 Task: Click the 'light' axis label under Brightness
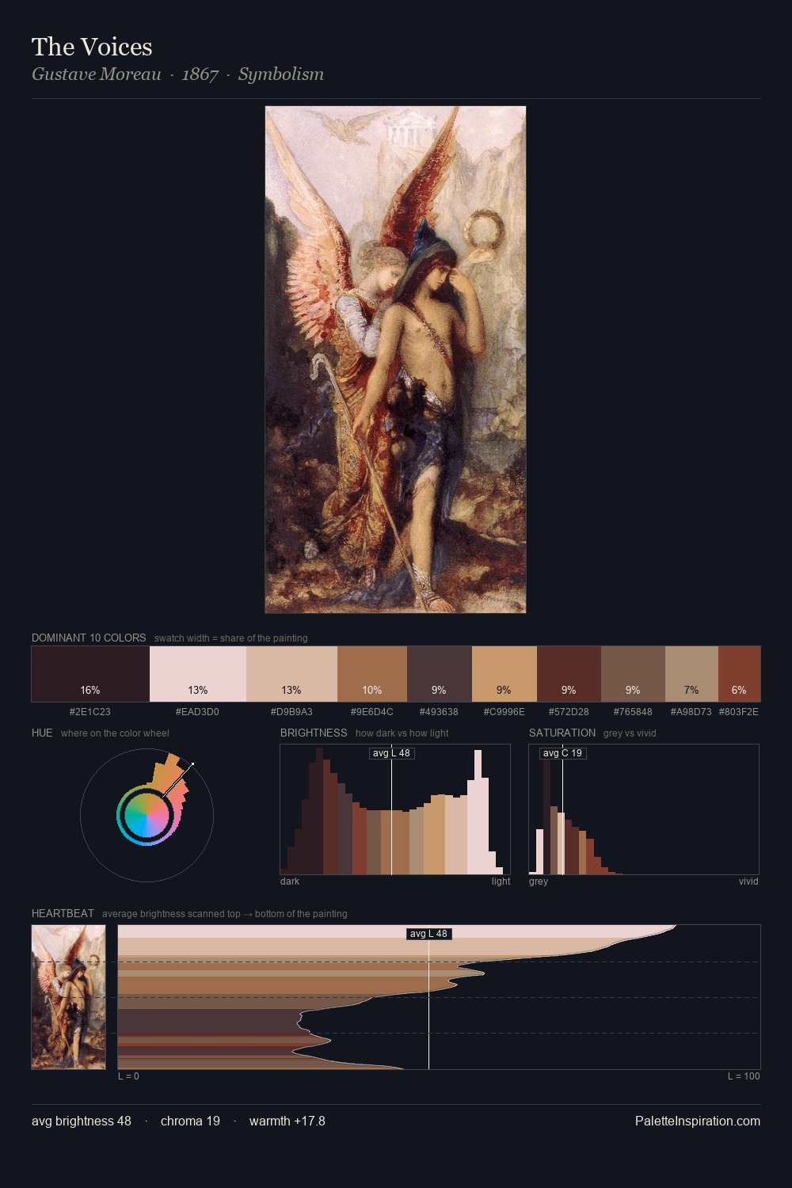pyautogui.click(x=501, y=881)
